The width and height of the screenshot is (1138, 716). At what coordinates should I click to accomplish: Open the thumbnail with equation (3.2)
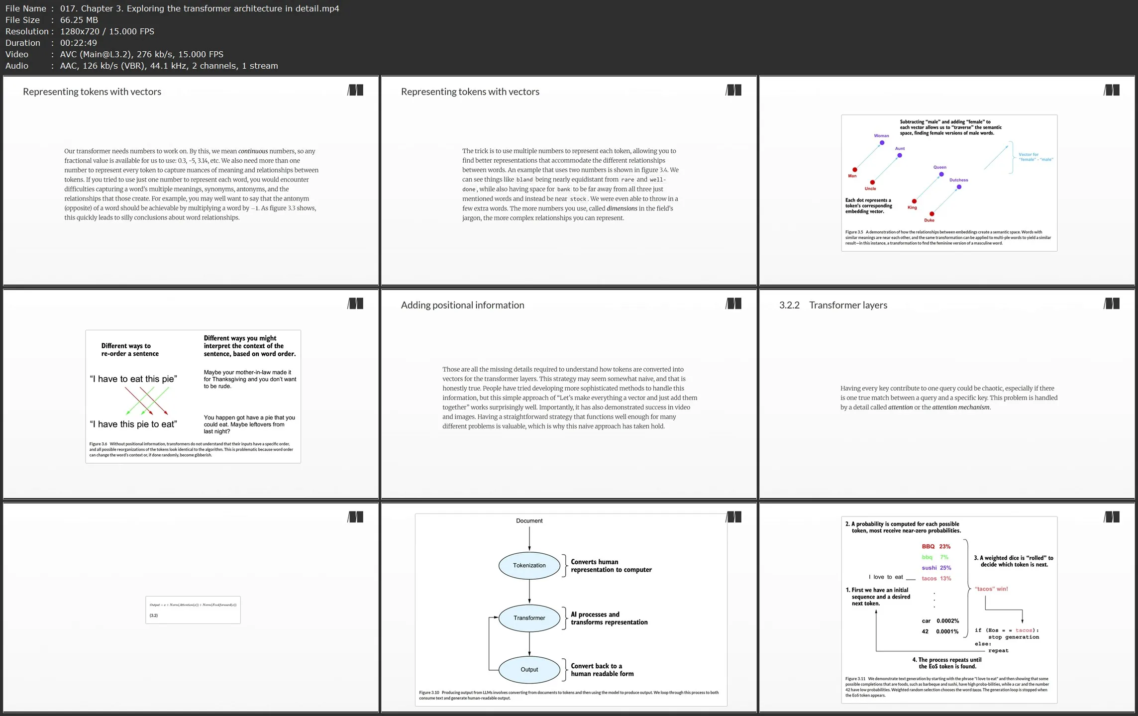[x=191, y=608]
